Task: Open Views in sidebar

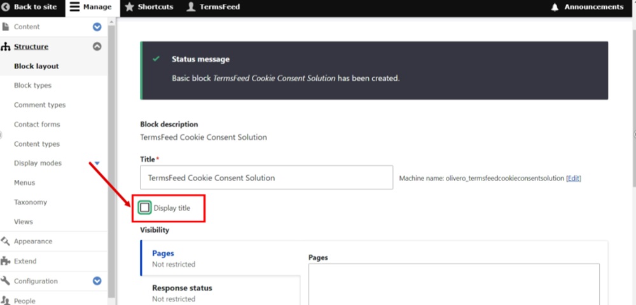Action: [24, 222]
